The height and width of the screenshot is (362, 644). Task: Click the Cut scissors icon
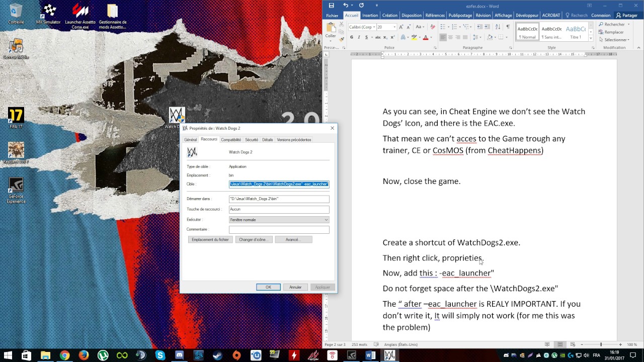tap(342, 24)
